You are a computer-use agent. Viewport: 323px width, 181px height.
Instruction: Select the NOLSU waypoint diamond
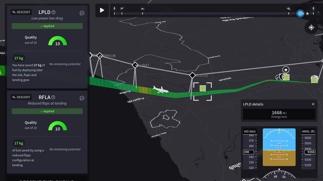(x=193, y=75)
